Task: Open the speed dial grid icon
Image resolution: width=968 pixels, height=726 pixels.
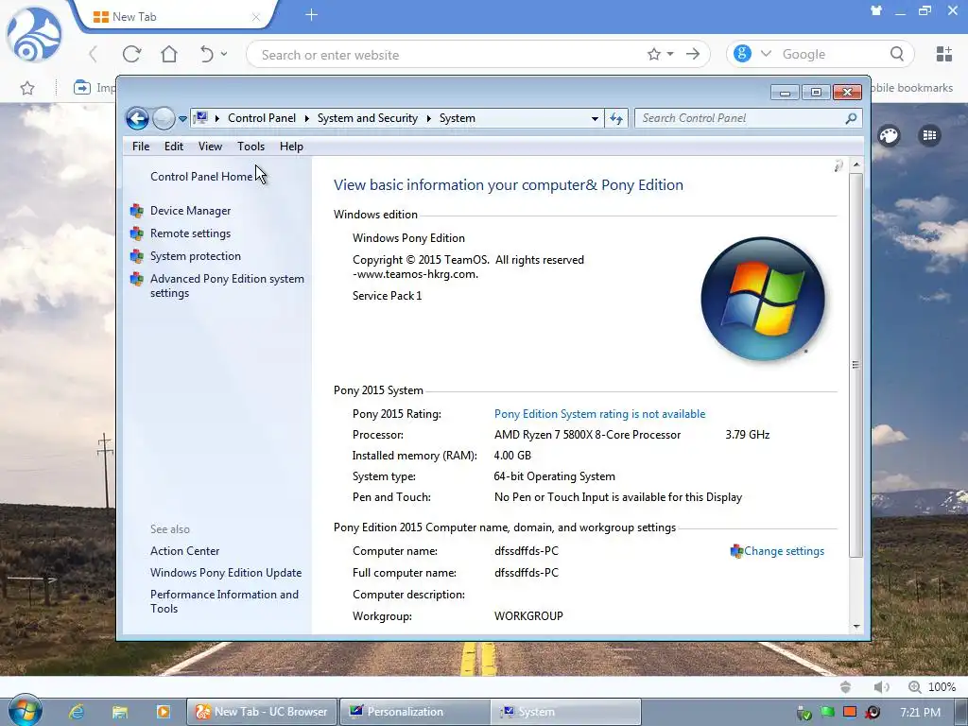Action: click(x=930, y=135)
